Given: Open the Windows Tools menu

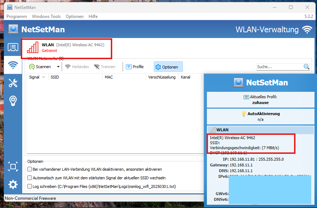Looking at the screenshot, I should tap(46, 16).
